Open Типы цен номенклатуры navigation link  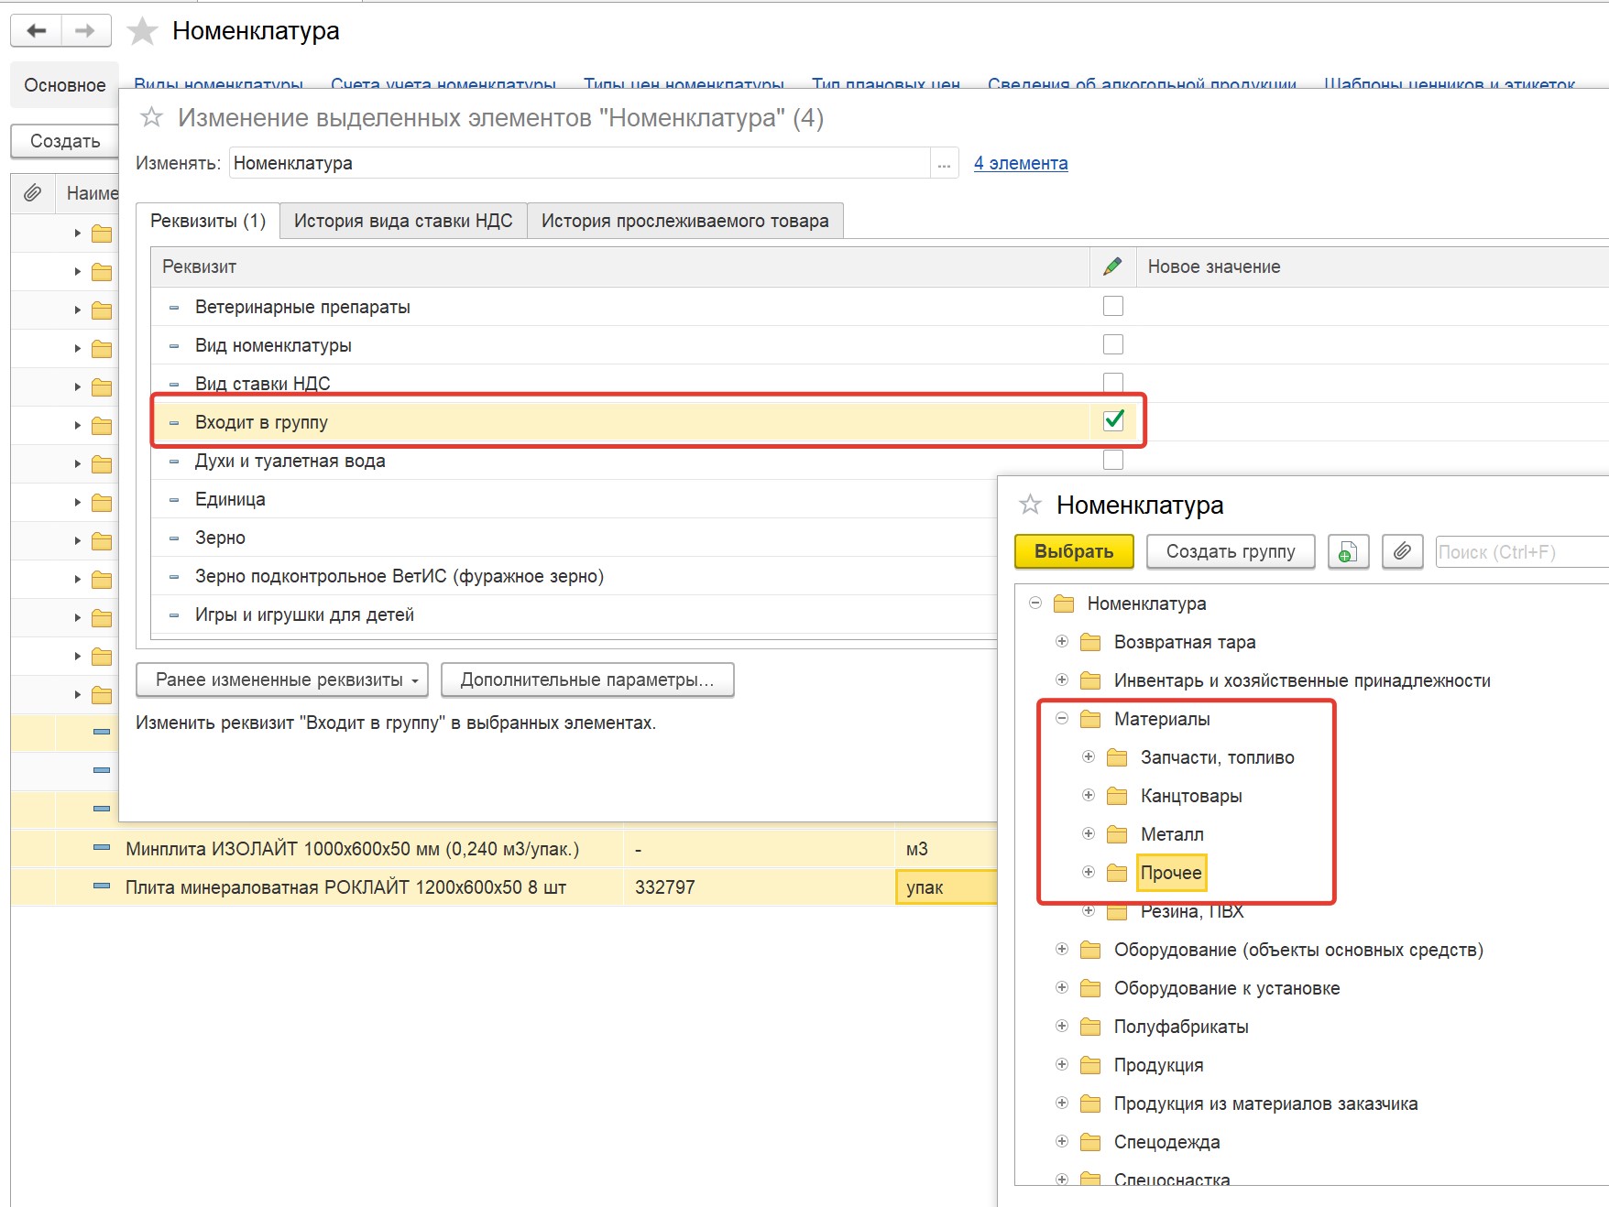pos(684,83)
